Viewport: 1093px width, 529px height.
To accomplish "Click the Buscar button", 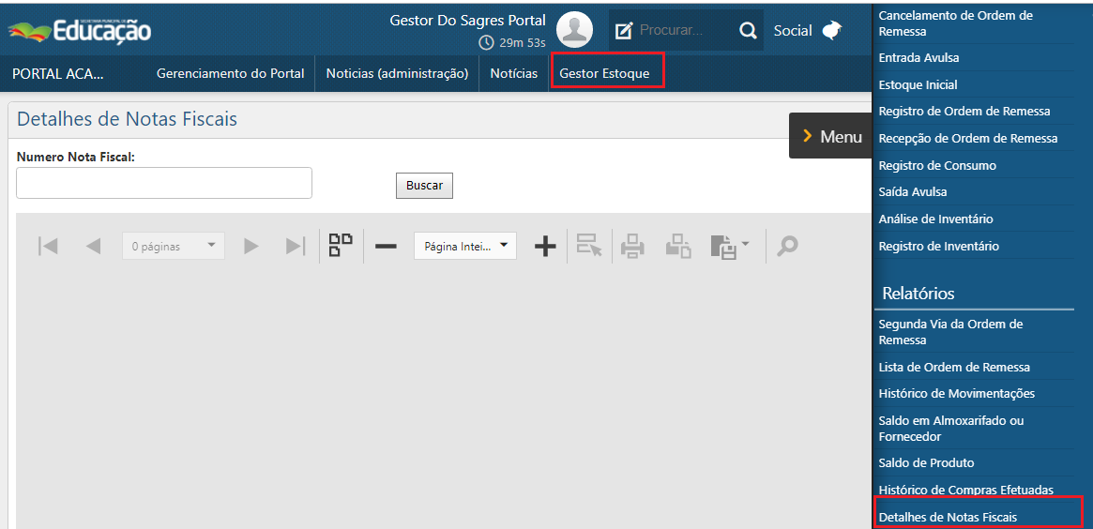I will 424,186.
